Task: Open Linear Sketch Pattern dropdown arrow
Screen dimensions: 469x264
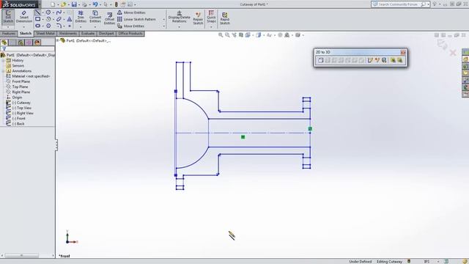Action: (164, 20)
